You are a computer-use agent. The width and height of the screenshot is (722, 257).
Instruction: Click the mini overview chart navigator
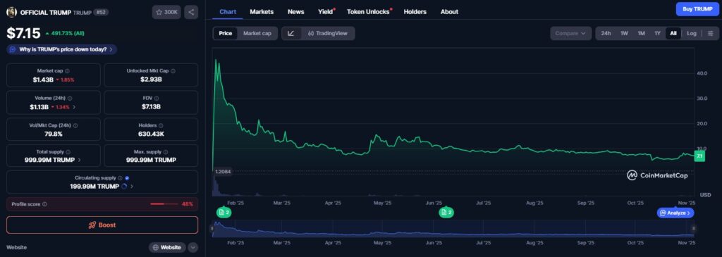[453, 229]
